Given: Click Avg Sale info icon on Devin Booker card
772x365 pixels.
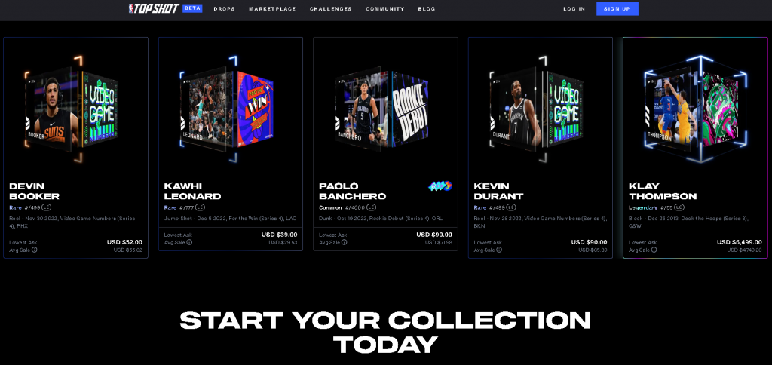Looking at the screenshot, I should 35,250.
